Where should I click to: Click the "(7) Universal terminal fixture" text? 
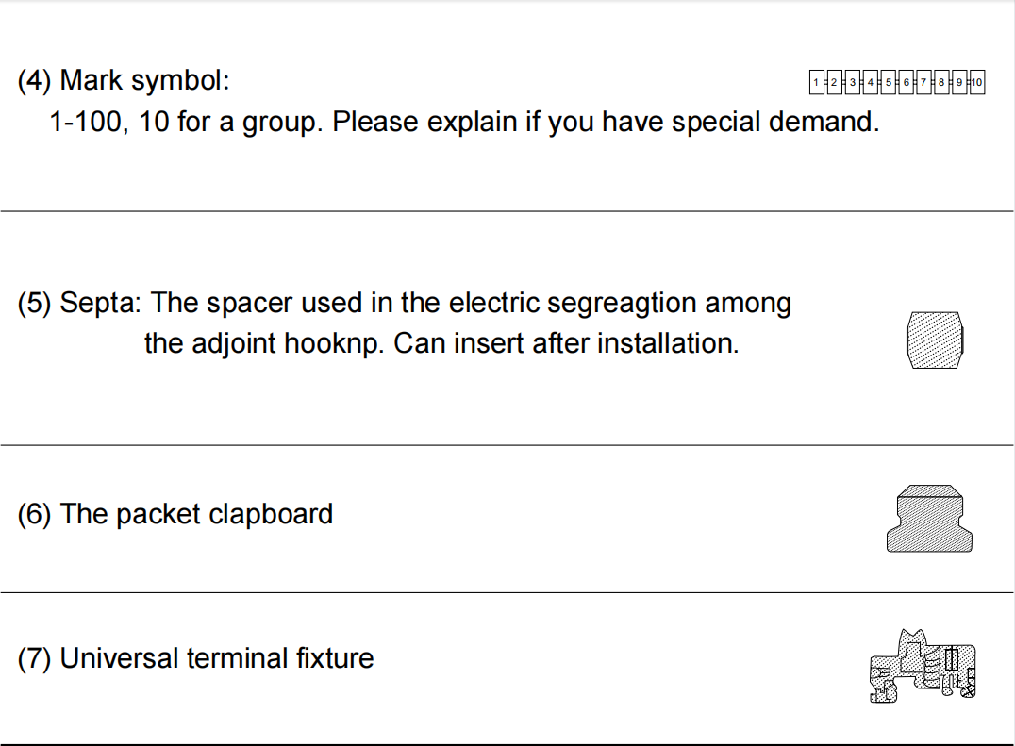195,658
